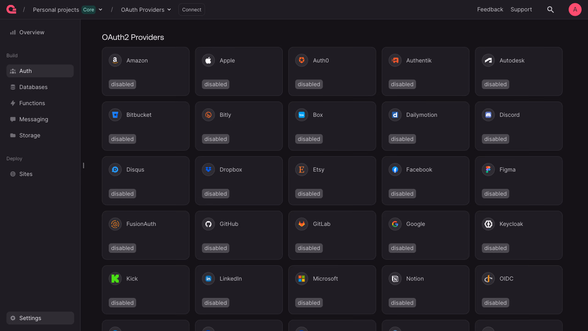
Task: Open the Feedback link
Action: (490, 9)
